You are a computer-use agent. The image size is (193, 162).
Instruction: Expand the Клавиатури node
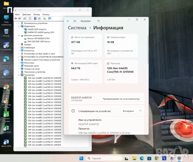point(19,48)
